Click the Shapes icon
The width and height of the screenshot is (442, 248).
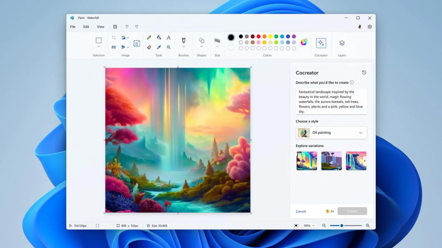pos(202,40)
